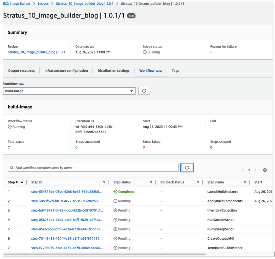275x259 pixels.
Task: Open Workflow Info link
Action: pos(21,84)
